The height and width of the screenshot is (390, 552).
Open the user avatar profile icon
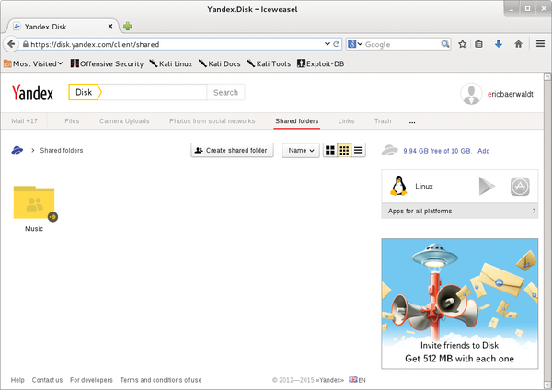(471, 94)
